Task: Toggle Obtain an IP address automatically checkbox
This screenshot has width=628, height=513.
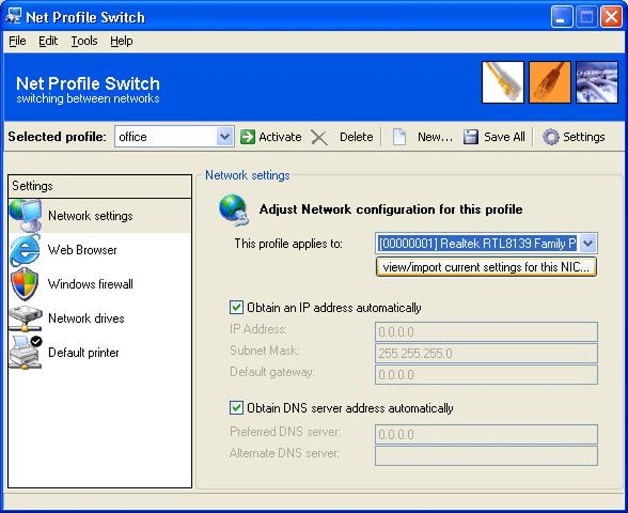Action: point(236,307)
